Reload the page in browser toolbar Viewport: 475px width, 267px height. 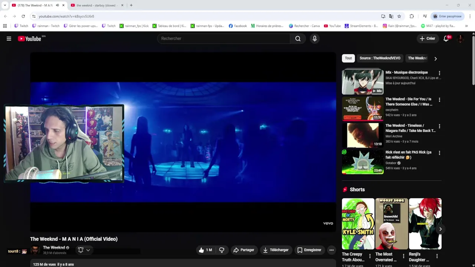tap(23, 16)
